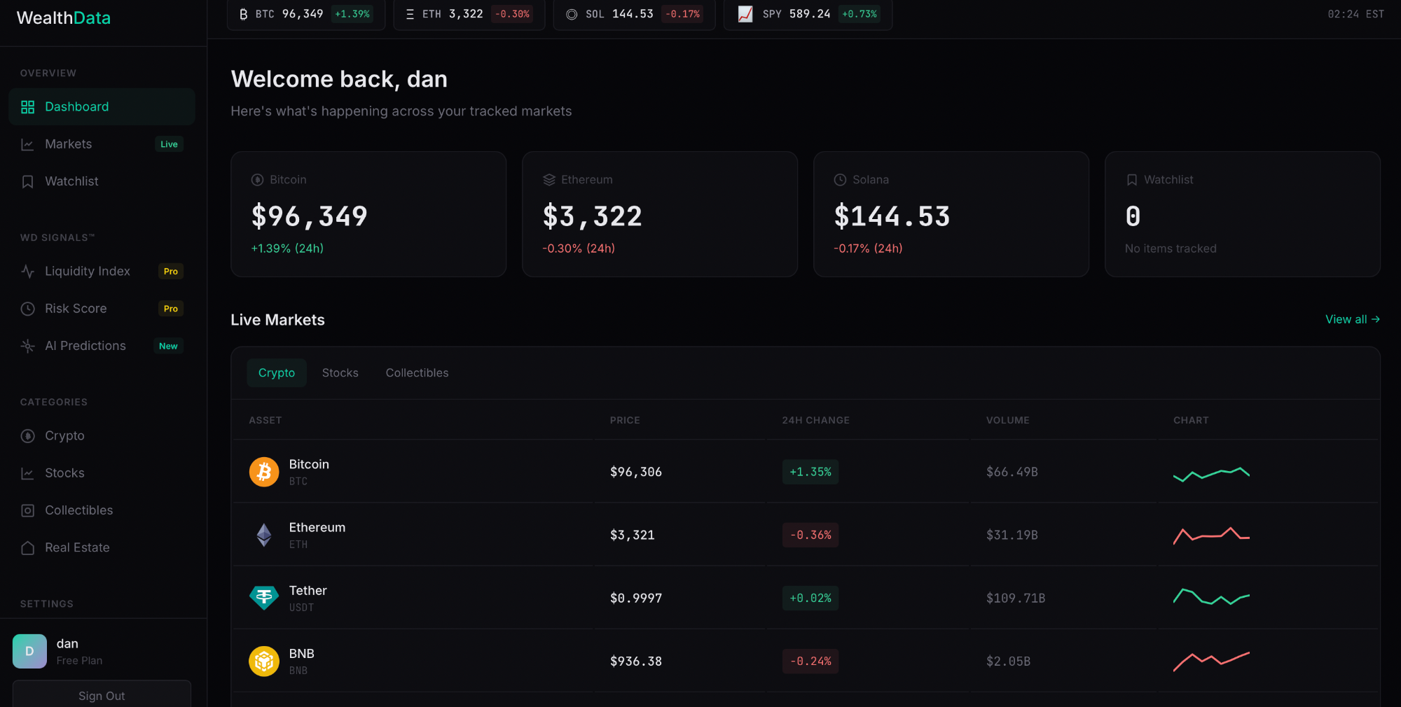
Task: Click the View all link
Action: pyautogui.click(x=1351, y=319)
